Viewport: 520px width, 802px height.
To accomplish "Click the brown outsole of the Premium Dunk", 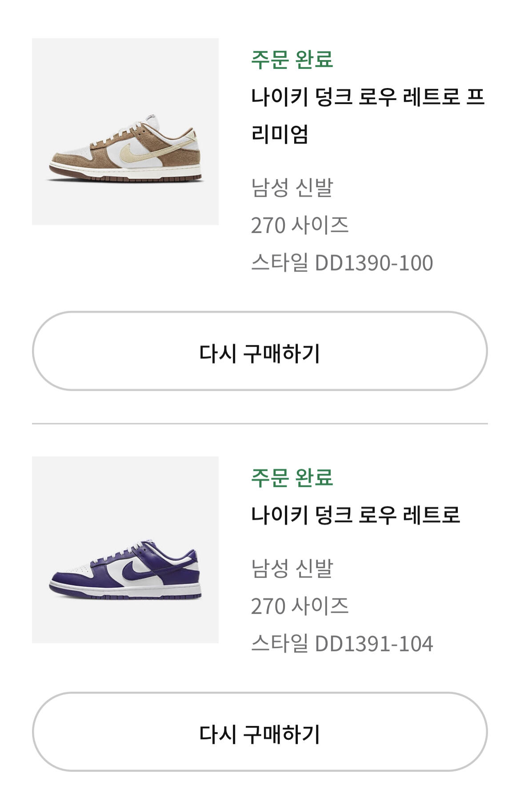I will click(x=127, y=178).
